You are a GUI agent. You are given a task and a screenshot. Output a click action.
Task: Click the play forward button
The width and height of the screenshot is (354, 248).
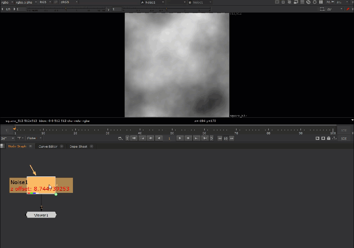click(180, 138)
